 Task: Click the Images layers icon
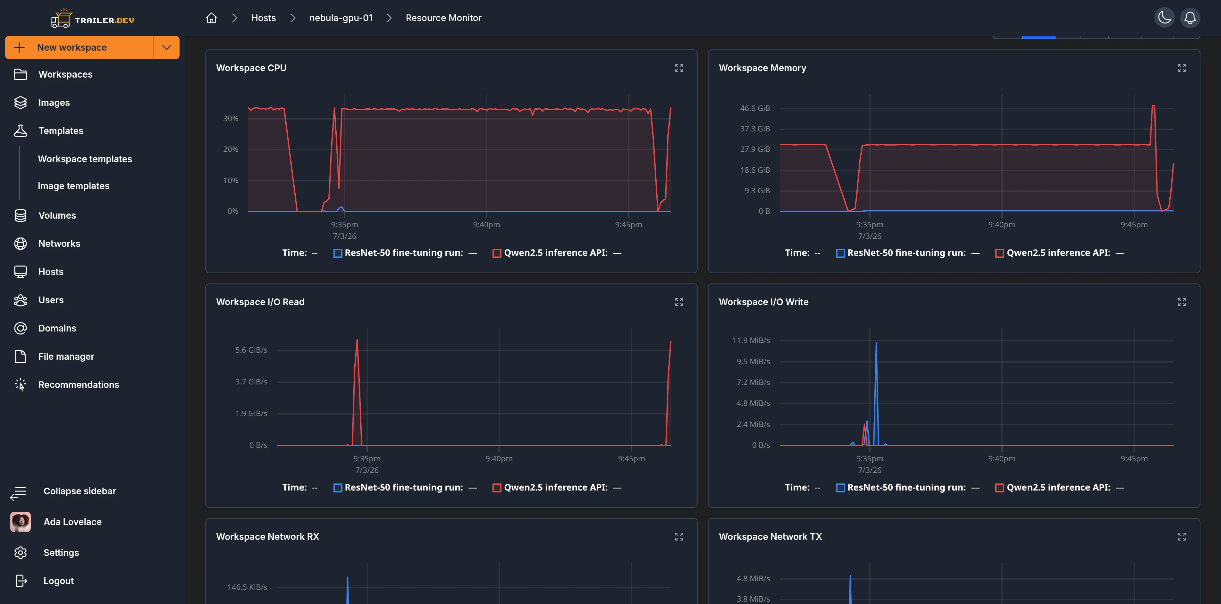21,102
